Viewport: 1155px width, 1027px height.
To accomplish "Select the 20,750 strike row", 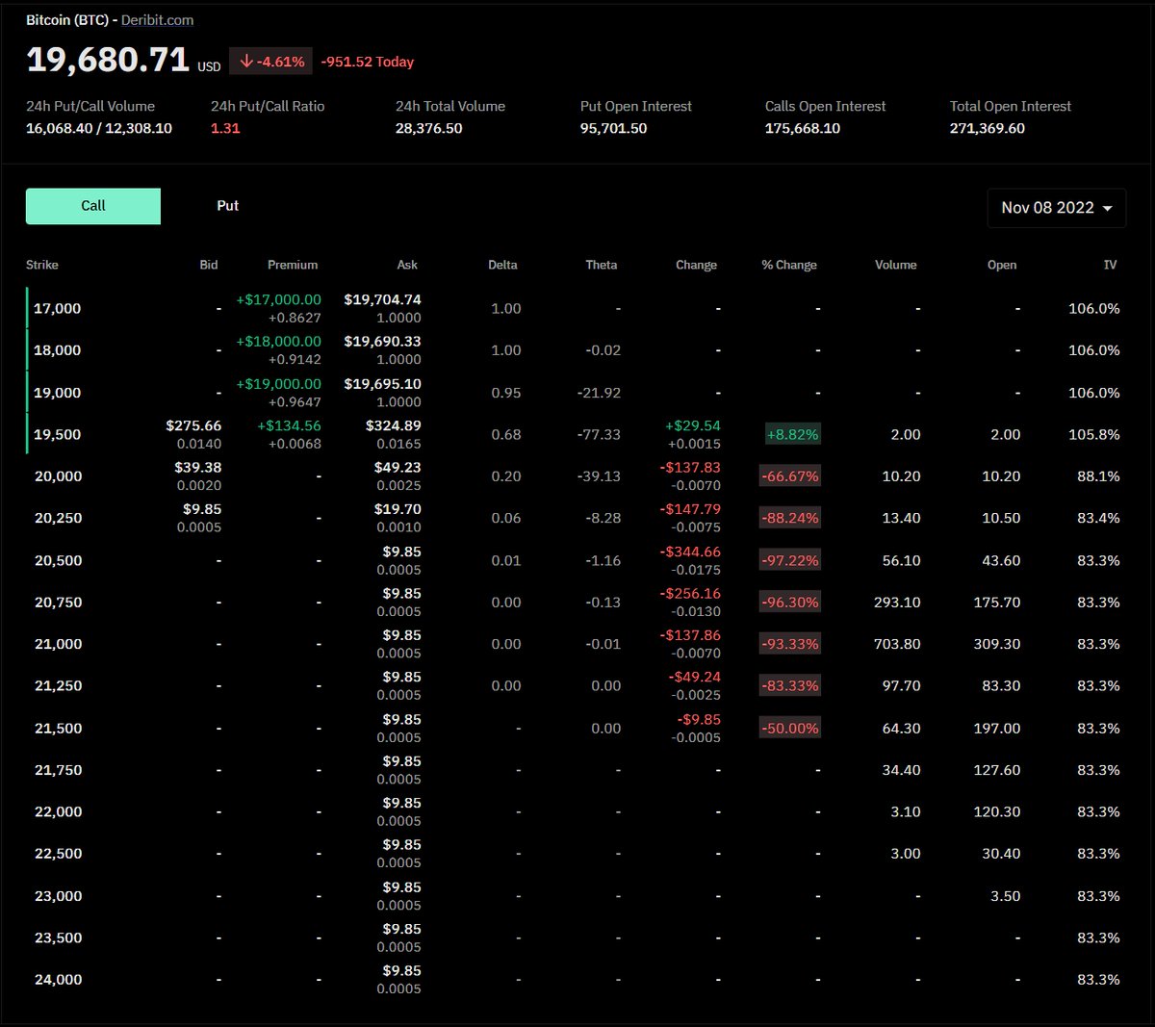I will [576, 603].
